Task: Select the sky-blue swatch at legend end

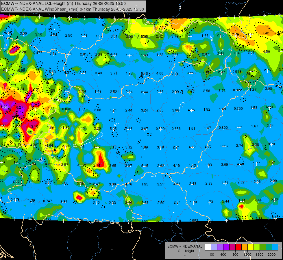Action: tap(275, 247)
